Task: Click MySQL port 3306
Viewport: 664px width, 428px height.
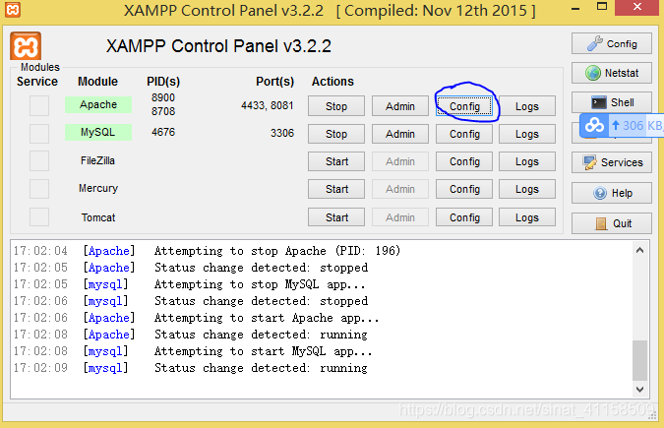Action: pos(282,133)
